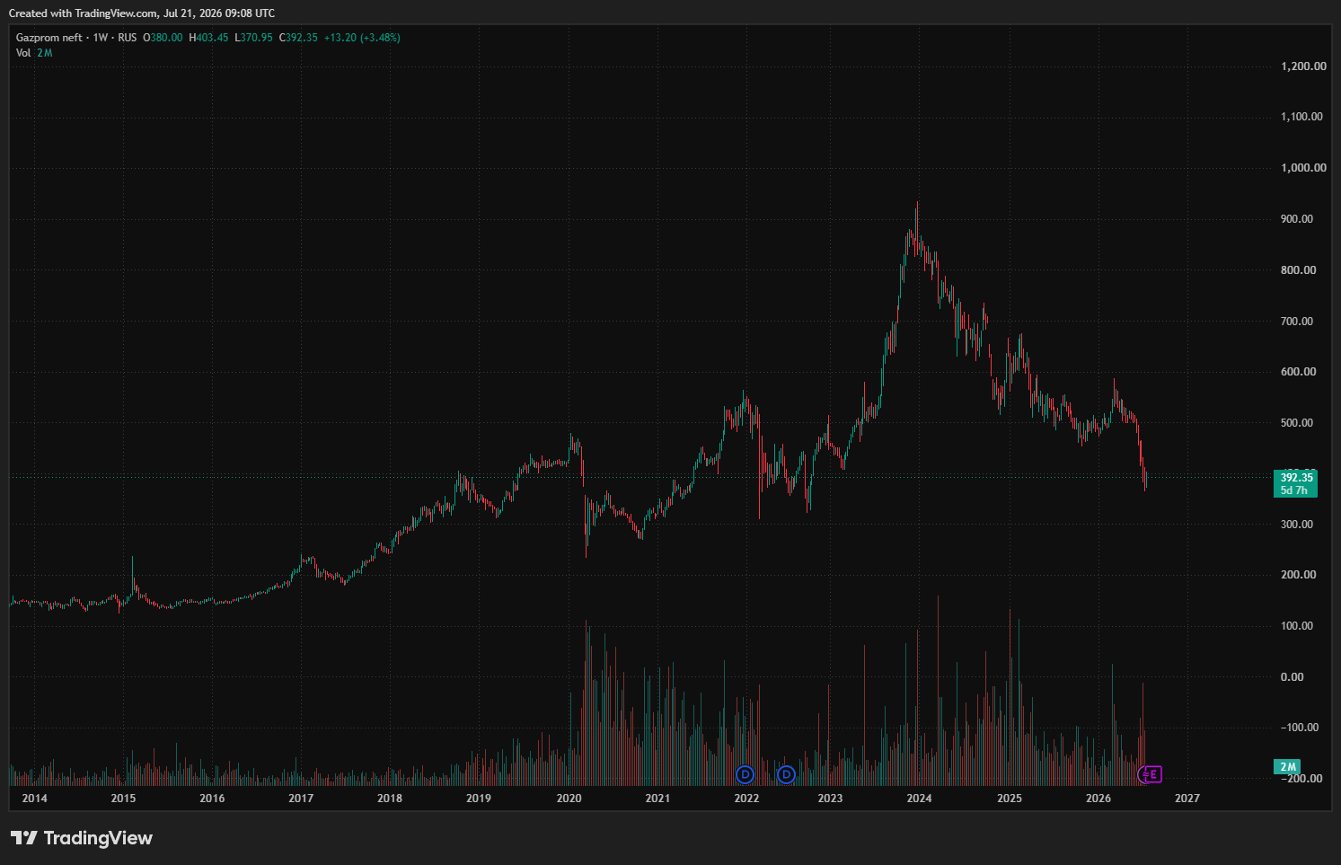Click the 1,000.00 price axis label
Image resolution: width=1341 pixels, height=865 pixels.
click(x=1303, y=168)
